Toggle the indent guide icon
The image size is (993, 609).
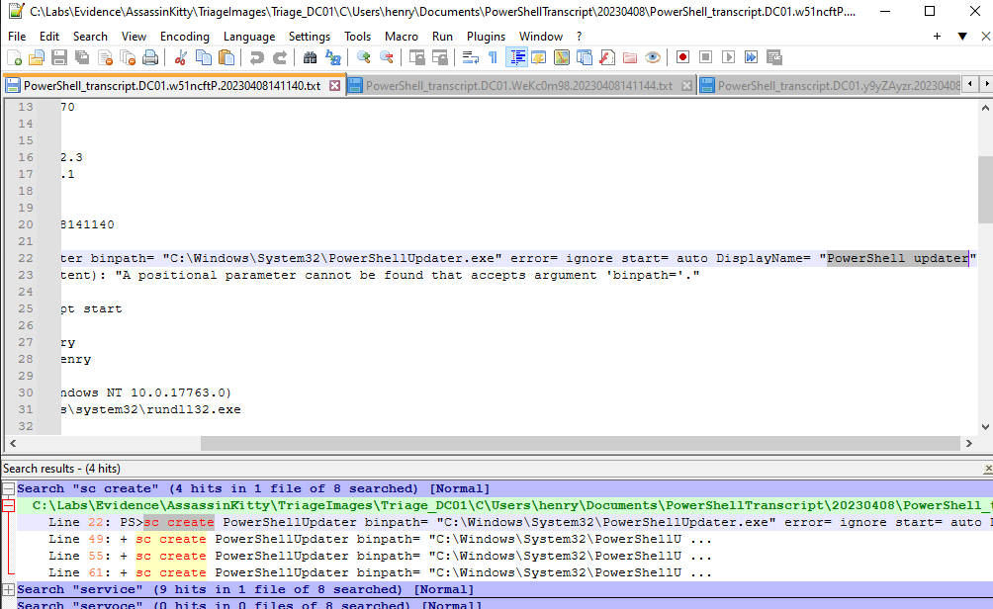tap(516, 58)
